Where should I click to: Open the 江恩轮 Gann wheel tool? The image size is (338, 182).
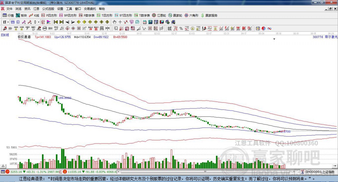click(159, 15)
